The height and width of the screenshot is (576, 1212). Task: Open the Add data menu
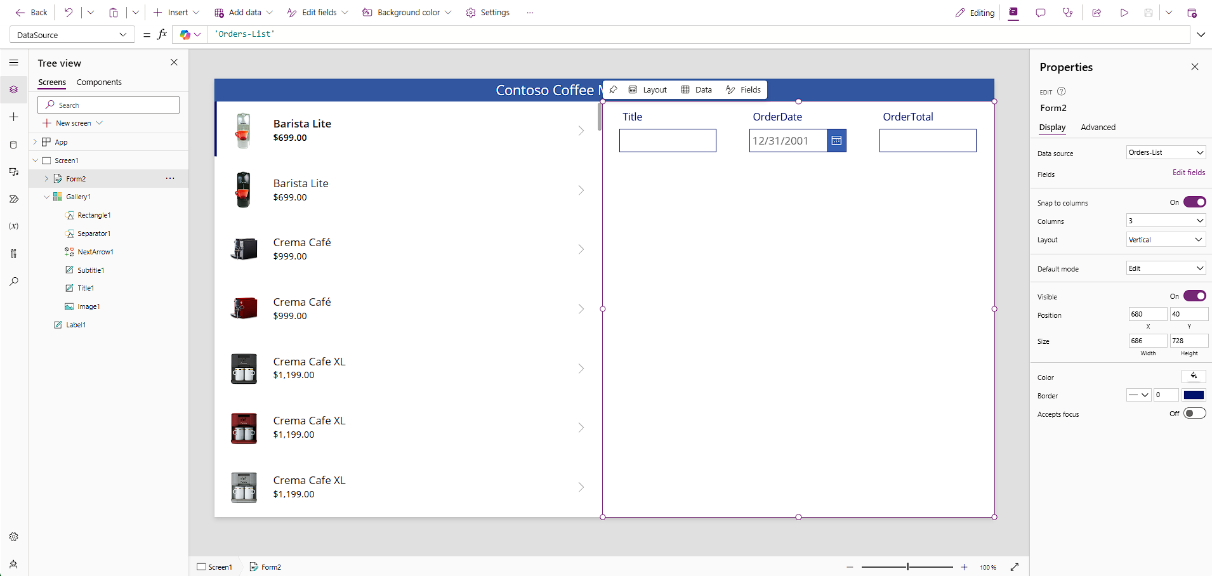244,13
